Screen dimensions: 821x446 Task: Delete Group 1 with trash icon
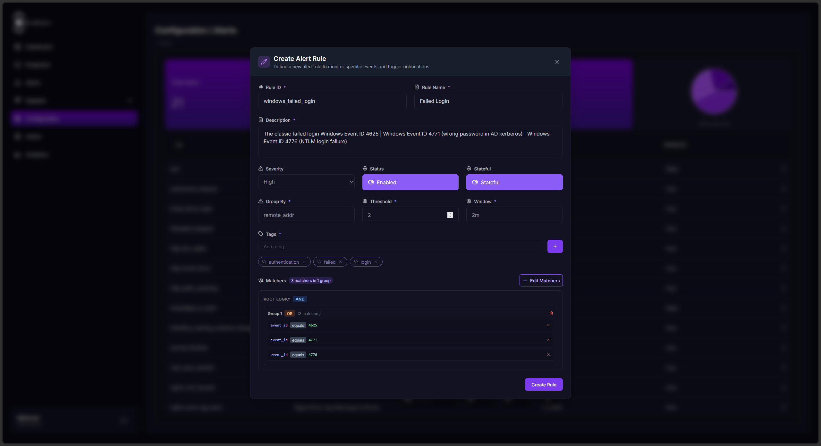pos(551,313)
